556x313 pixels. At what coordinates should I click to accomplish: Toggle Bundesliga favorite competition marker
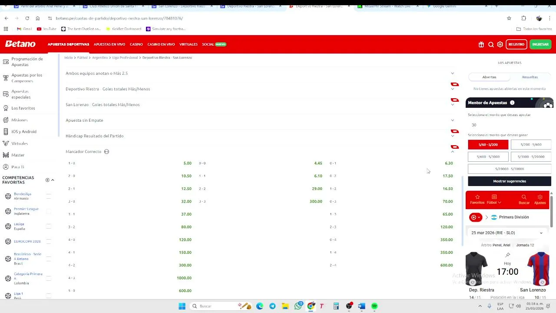[49, 196]
